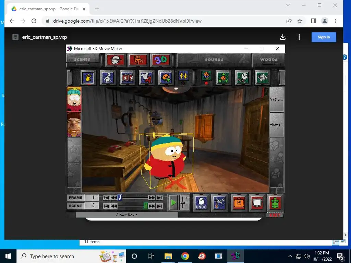Play the movie with green arrow
351x263 pixels.
click(x=173, y=203)
